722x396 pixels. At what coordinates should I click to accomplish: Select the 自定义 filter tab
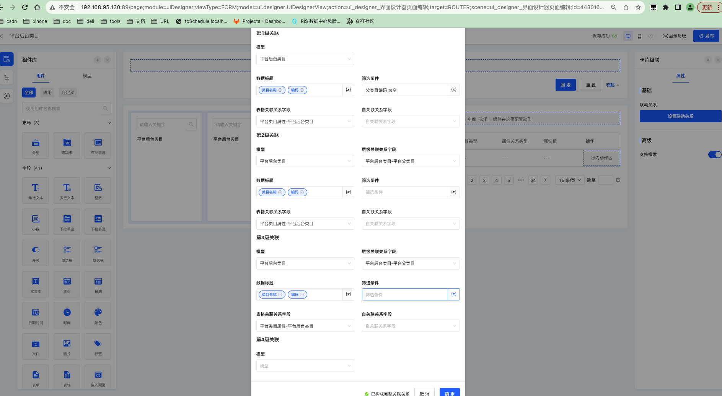(68, 93)
